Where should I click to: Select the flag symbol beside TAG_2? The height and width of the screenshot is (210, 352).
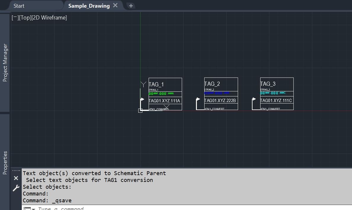(198, 99)
